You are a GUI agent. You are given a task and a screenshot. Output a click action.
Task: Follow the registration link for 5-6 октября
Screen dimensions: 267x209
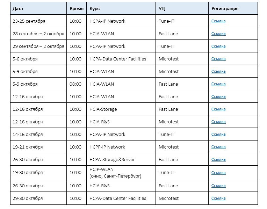[x=218, y=59]
